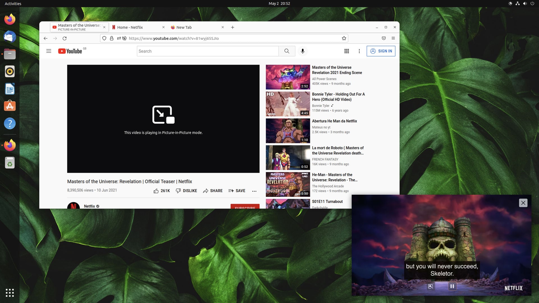Open Activities overview
Image resolution: width=539 pixels, height=303 pixels.
coord(13,4)
